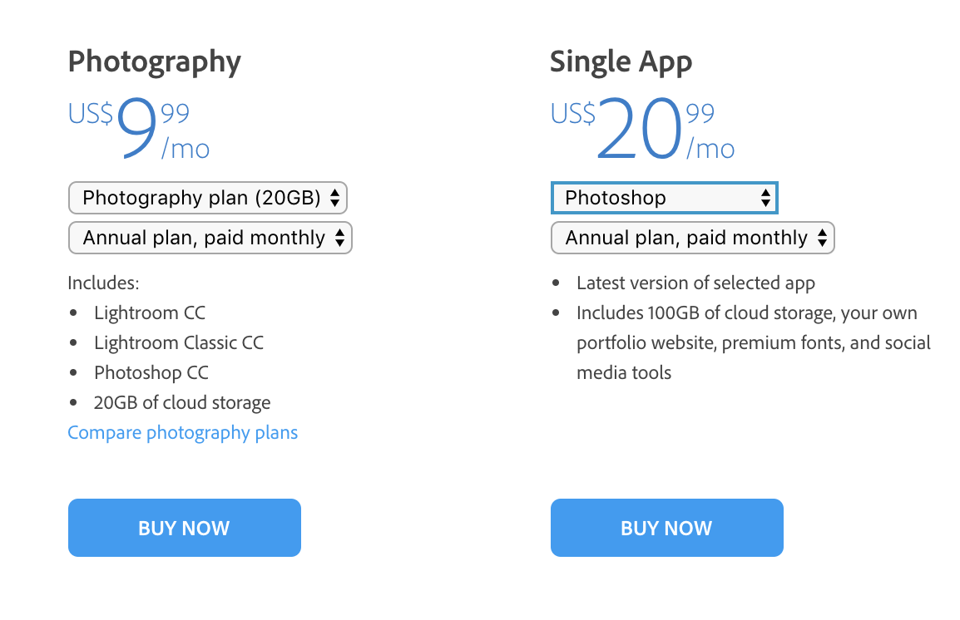Open billing dropdown under Single App

point(692,239)
